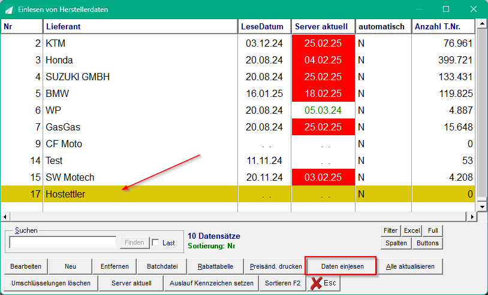Click the automatisch column header
The height and width of the screenshot is (295, 488).
click(x=384, y=27)
